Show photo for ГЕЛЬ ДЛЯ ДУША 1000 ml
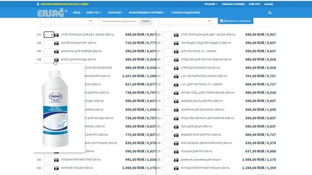Viewport: 312px width, 175px height. click(x=176, y=126)
